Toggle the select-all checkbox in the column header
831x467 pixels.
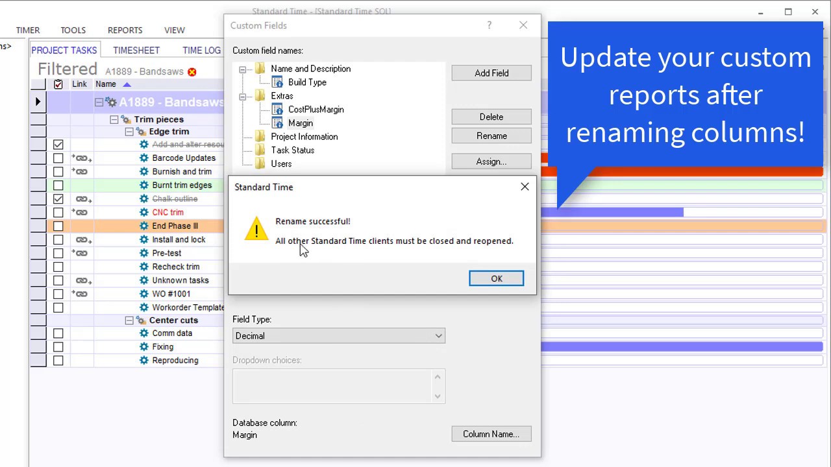[x=58, y=84]
